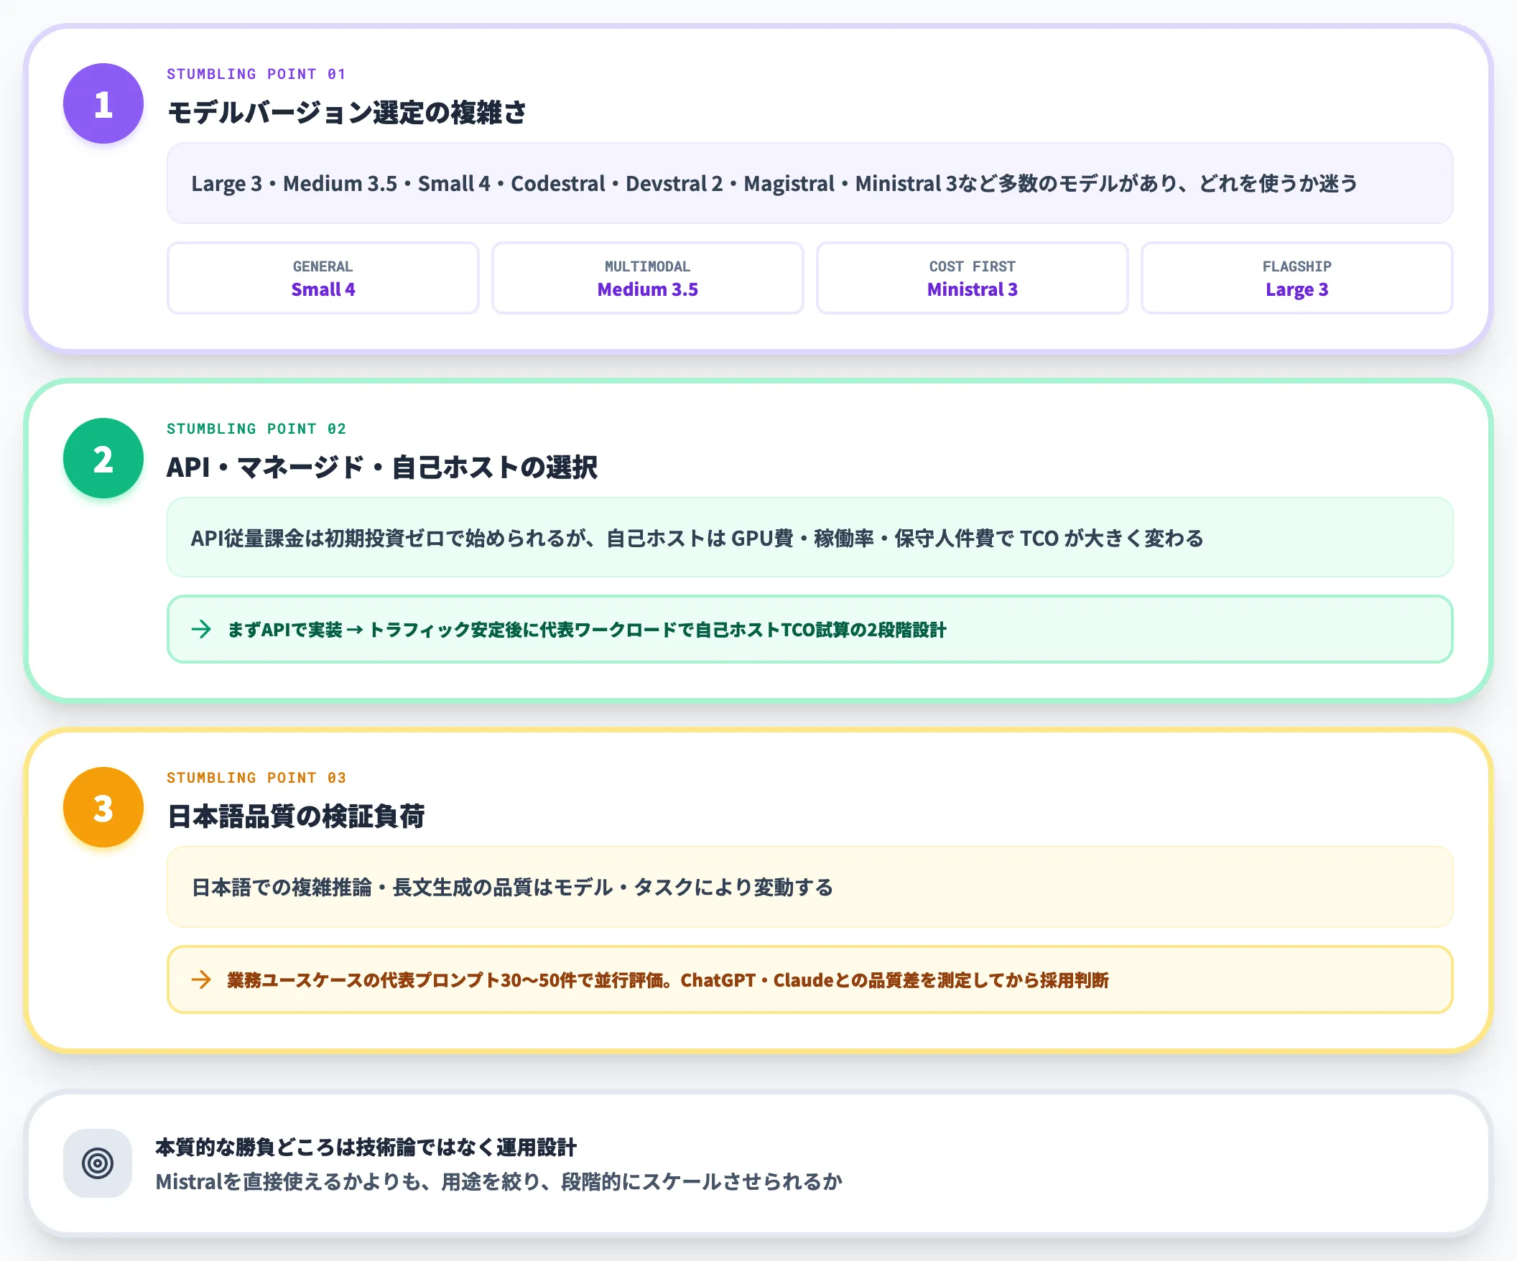Select the FLAGSHIP Large 3 card

1296,278
